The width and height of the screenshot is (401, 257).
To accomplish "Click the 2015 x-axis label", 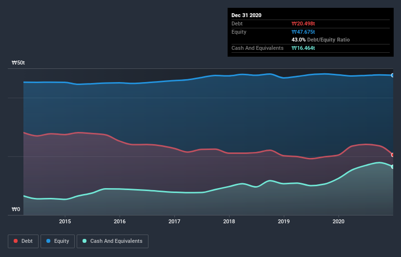I will (x=65, y=221).
